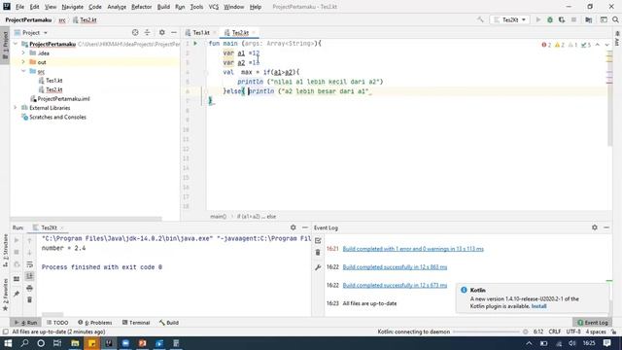Open the Problems tool window
The width and height of the screenshot is (622, 350).
click(x=95, y=323)
